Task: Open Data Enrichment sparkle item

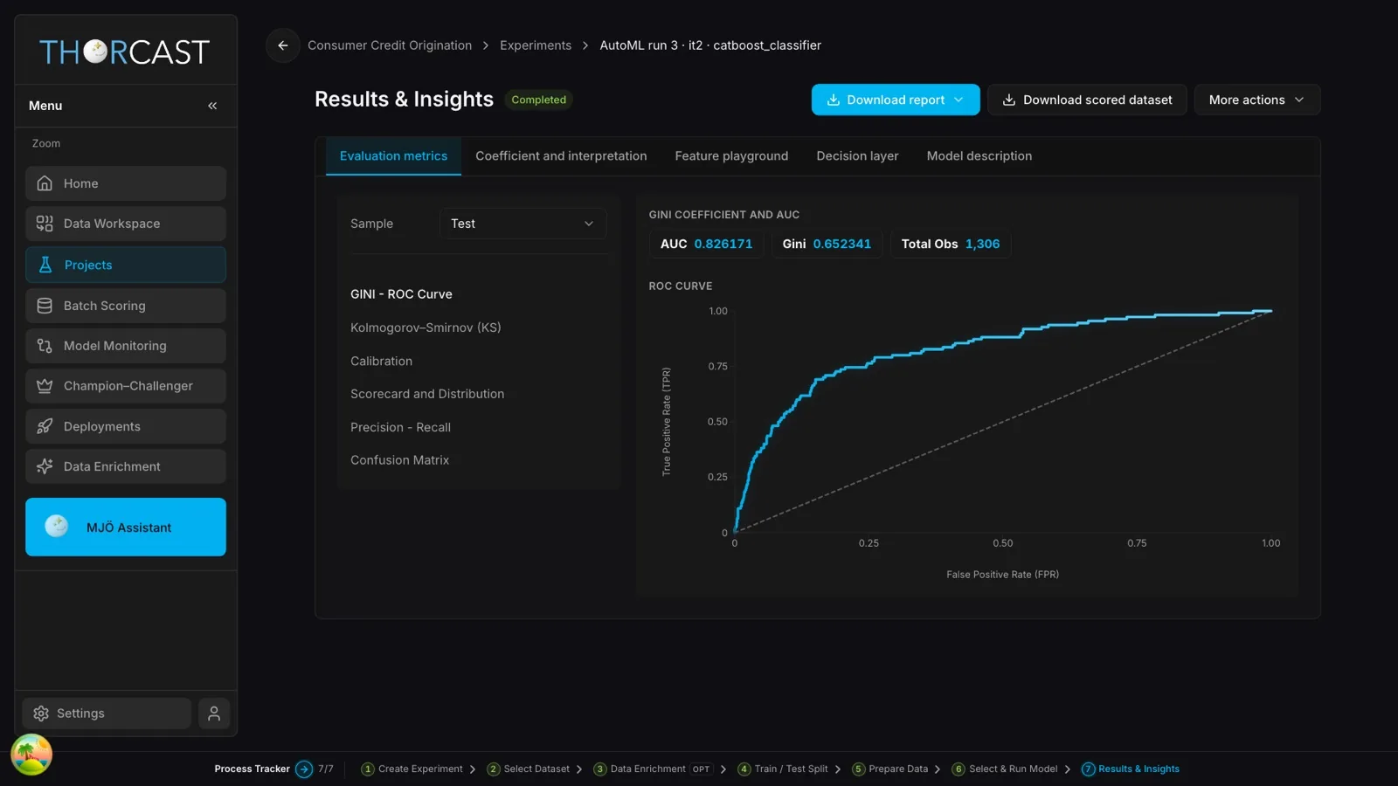Action: pyautogui.click(x=126, y=466)
